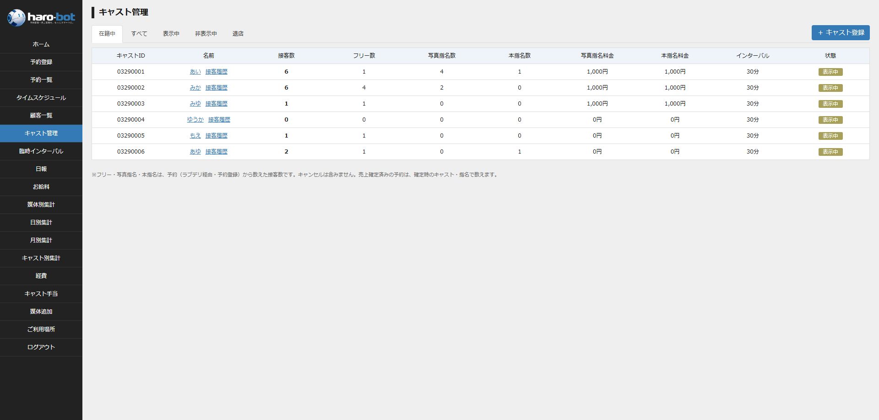
Task: Open 経費 in the sidebar
Action: click(x=41, y=276)
